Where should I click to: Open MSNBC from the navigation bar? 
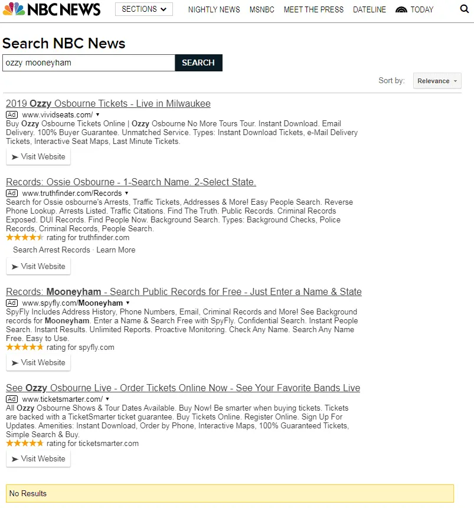click(x=262, y=9)
